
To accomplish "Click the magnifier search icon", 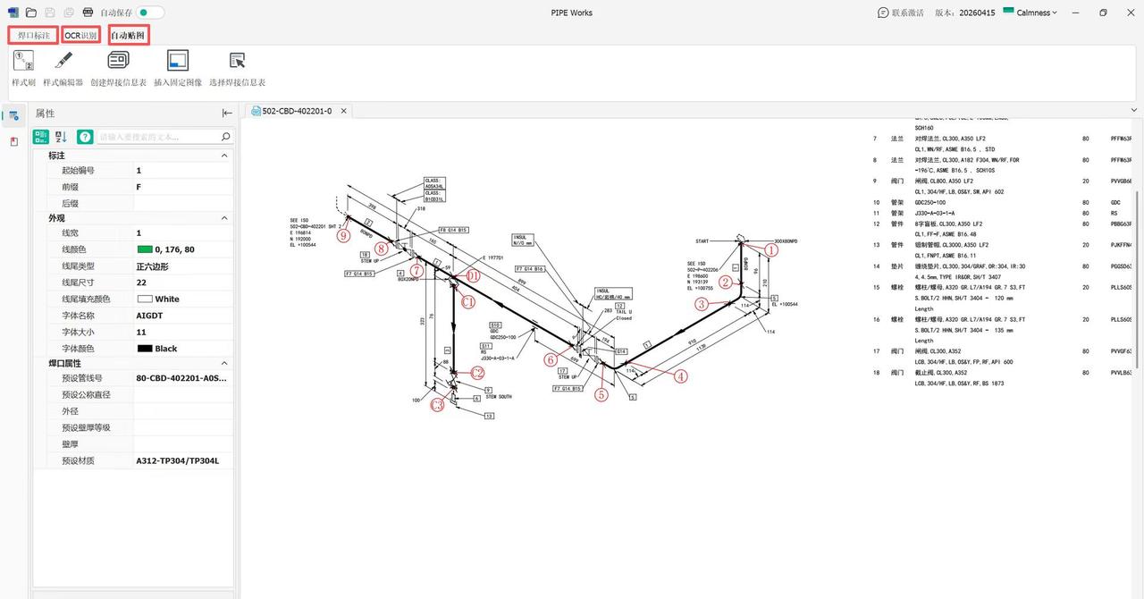I will point(226,137).
